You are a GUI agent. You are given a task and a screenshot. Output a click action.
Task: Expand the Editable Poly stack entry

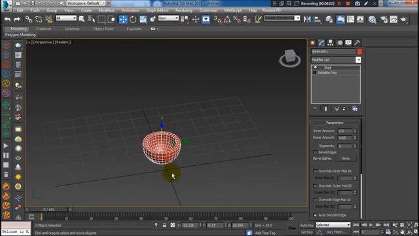[315, 73]
